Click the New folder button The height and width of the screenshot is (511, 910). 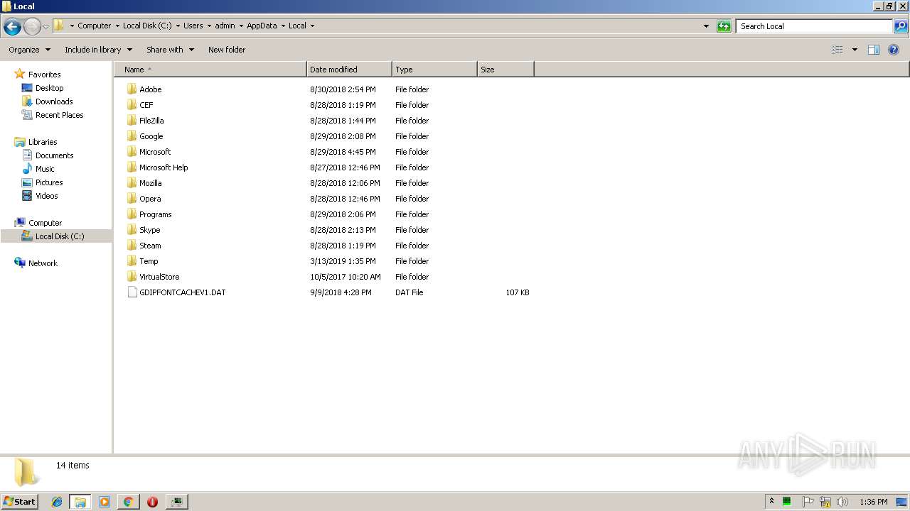coord(227,50)
